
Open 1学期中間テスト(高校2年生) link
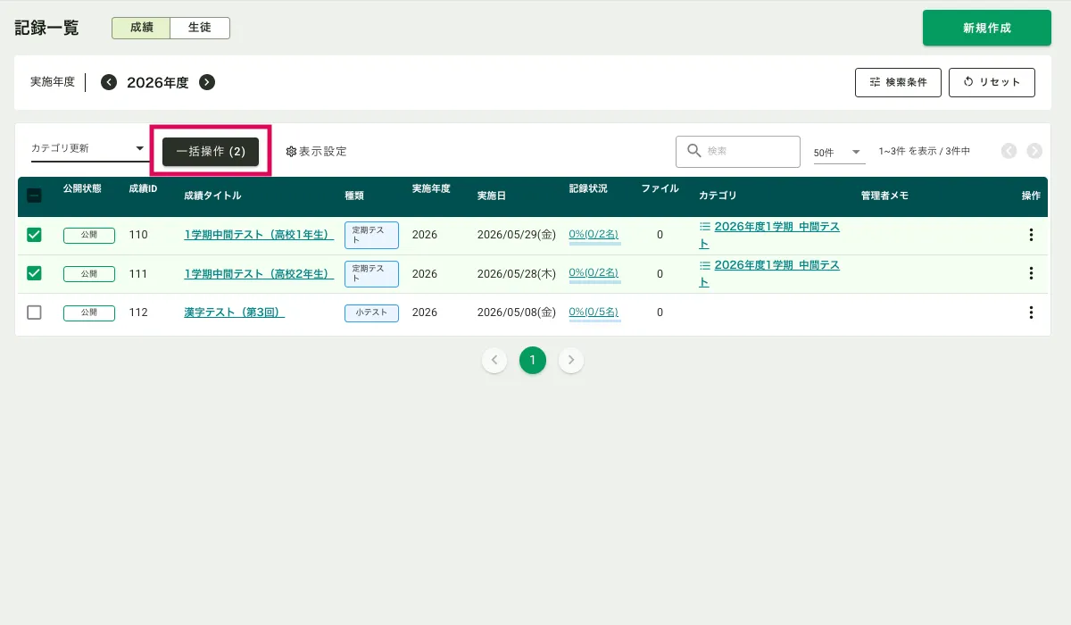pos(259,274)
